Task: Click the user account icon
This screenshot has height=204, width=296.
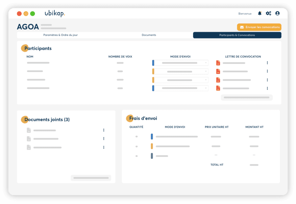Action: point(277,13)
